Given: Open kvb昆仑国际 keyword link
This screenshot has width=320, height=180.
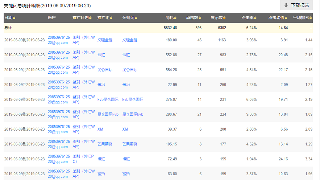Looking at the screenshot, I should coord(133,99).
